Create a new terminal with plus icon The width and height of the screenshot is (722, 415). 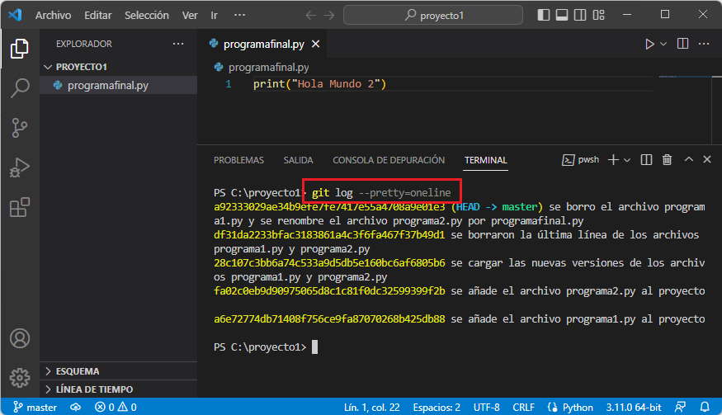pos(613,160)
